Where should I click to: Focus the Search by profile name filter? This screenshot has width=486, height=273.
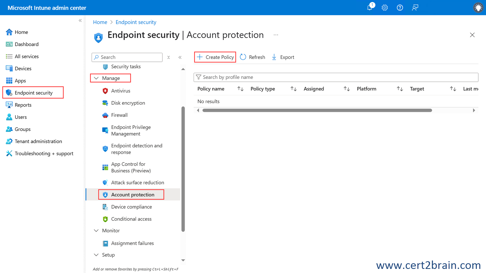(x=336, y=77)
